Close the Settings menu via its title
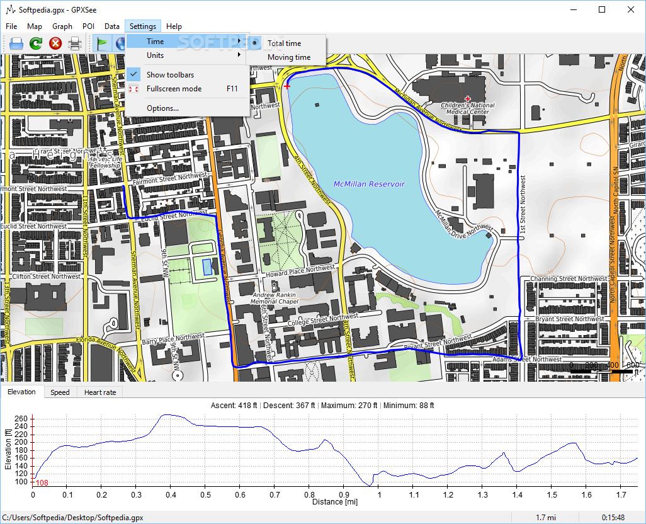 pyautogui.click(x=142, y=26)
